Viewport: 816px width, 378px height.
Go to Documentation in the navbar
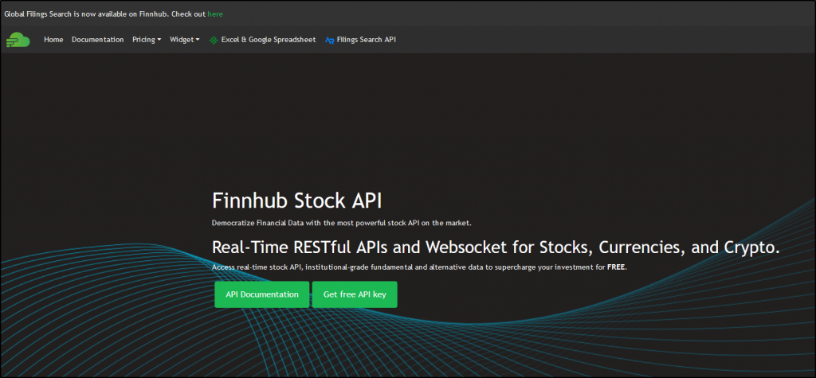[x=98, y=40]
